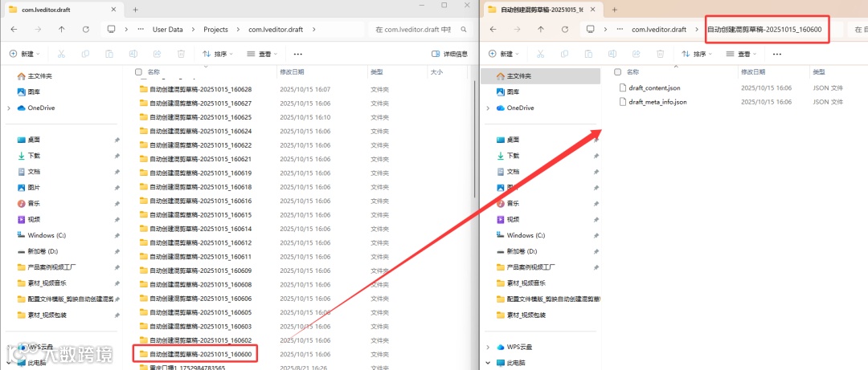Toggle 详细信息 details pane in left window
Screen dimensions: 868x370
point(449,54)
